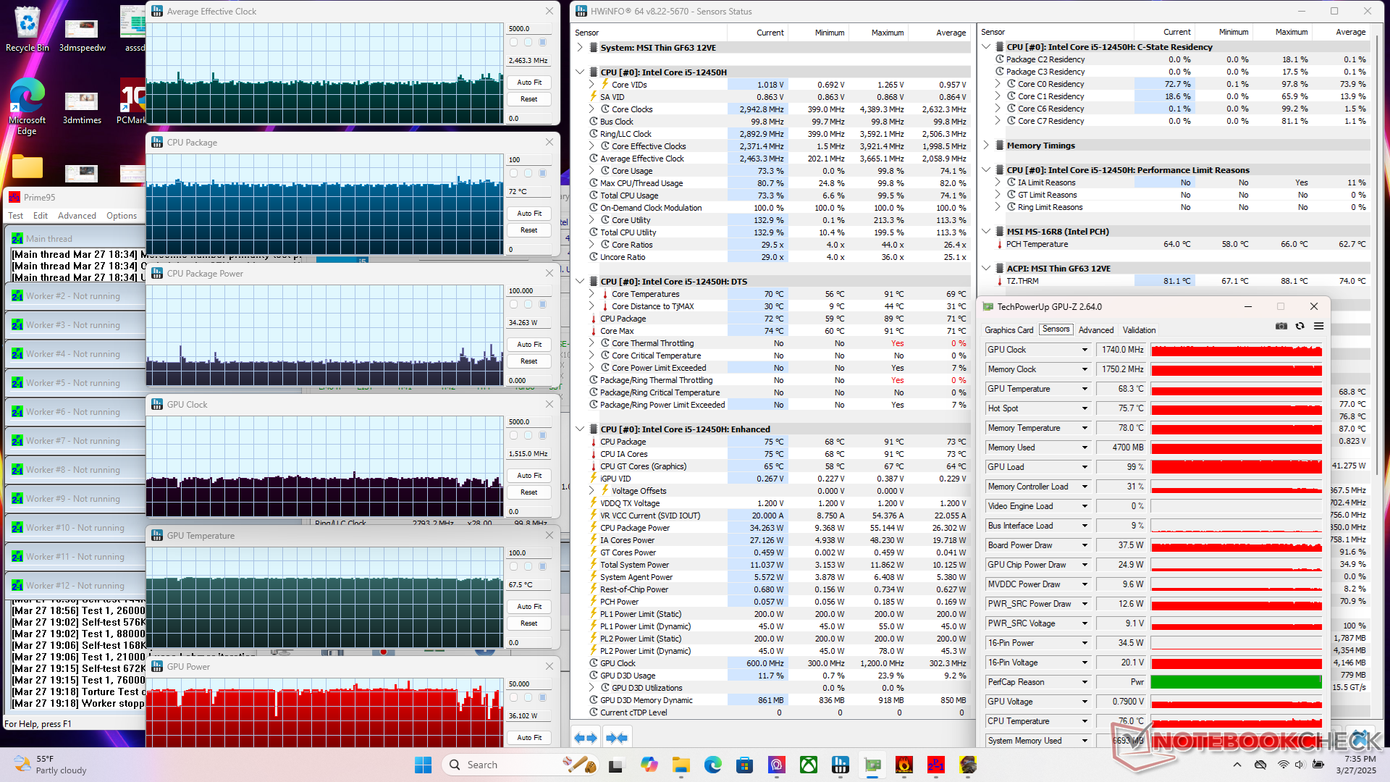Click Reset in Average Effective Clock graph

tap(529, 99)
